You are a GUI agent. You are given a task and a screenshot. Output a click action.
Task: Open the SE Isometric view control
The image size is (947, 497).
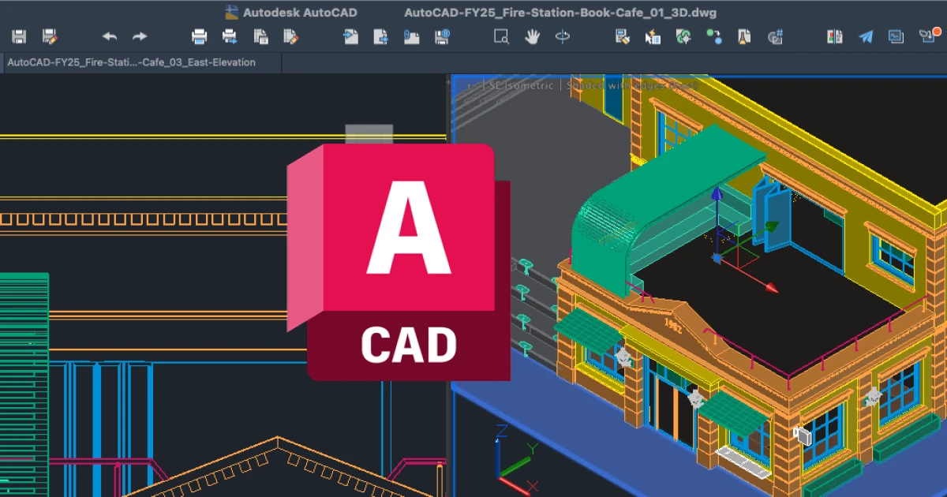(x=522, y=85)
